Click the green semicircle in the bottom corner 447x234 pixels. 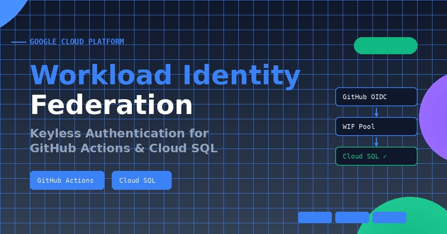[x=402, y=219]
